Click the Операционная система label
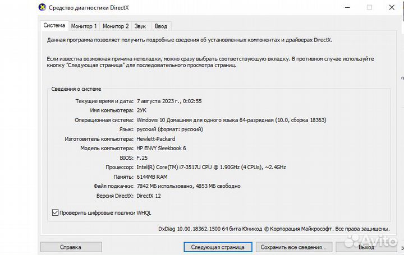This screenshot has height=255, width=404. point(104,120)
